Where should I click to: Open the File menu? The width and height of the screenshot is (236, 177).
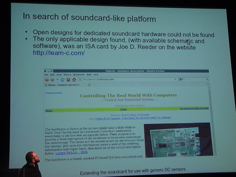46,74
